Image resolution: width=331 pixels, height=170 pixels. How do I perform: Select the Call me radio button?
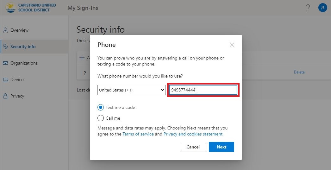tap(101, 118)
